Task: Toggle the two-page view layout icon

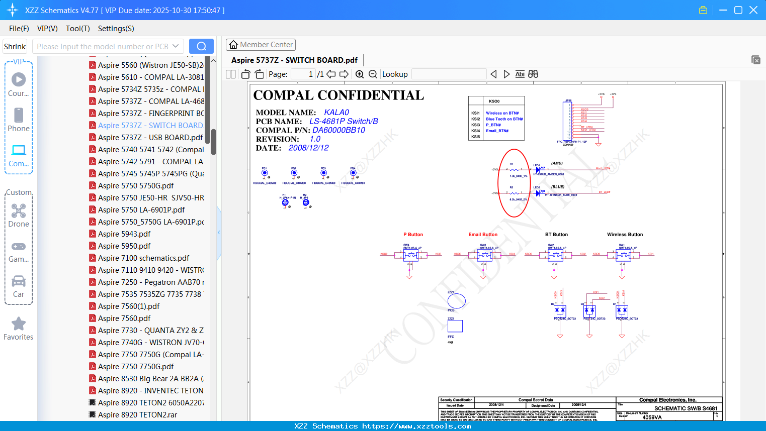Action: 230,74
